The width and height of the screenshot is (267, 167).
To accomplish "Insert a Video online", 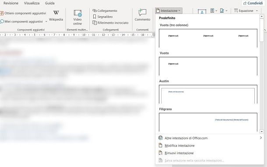I will pyautogui.click(x=77, y=17).
